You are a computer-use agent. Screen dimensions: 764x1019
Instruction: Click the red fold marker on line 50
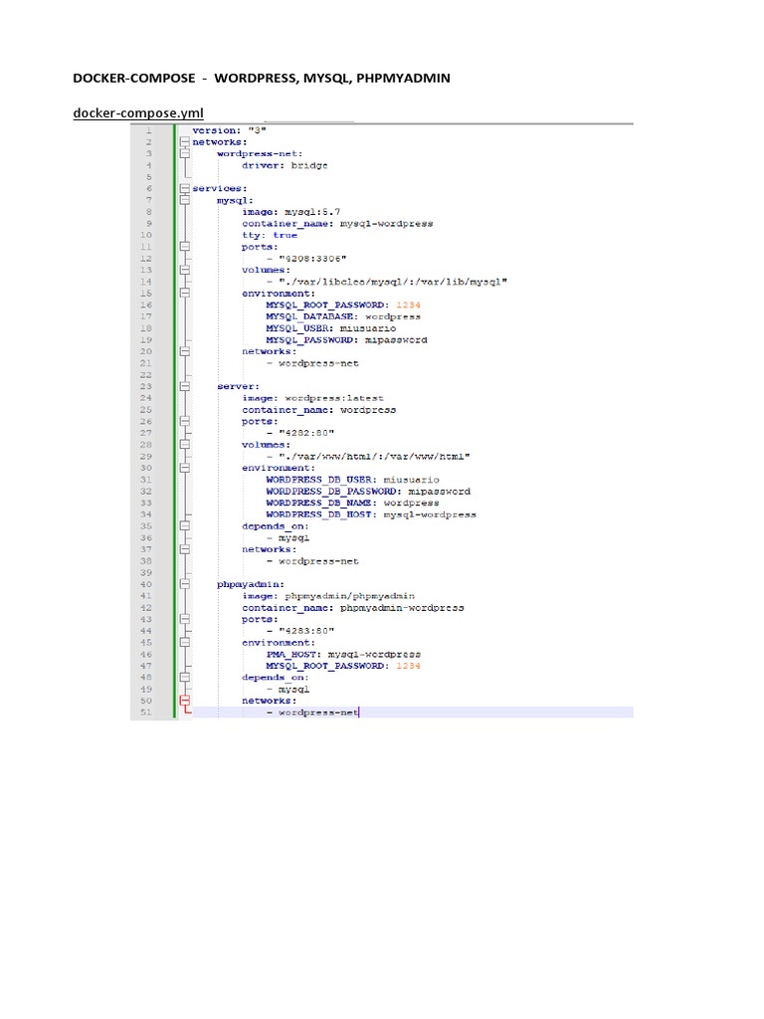(184, 701)
